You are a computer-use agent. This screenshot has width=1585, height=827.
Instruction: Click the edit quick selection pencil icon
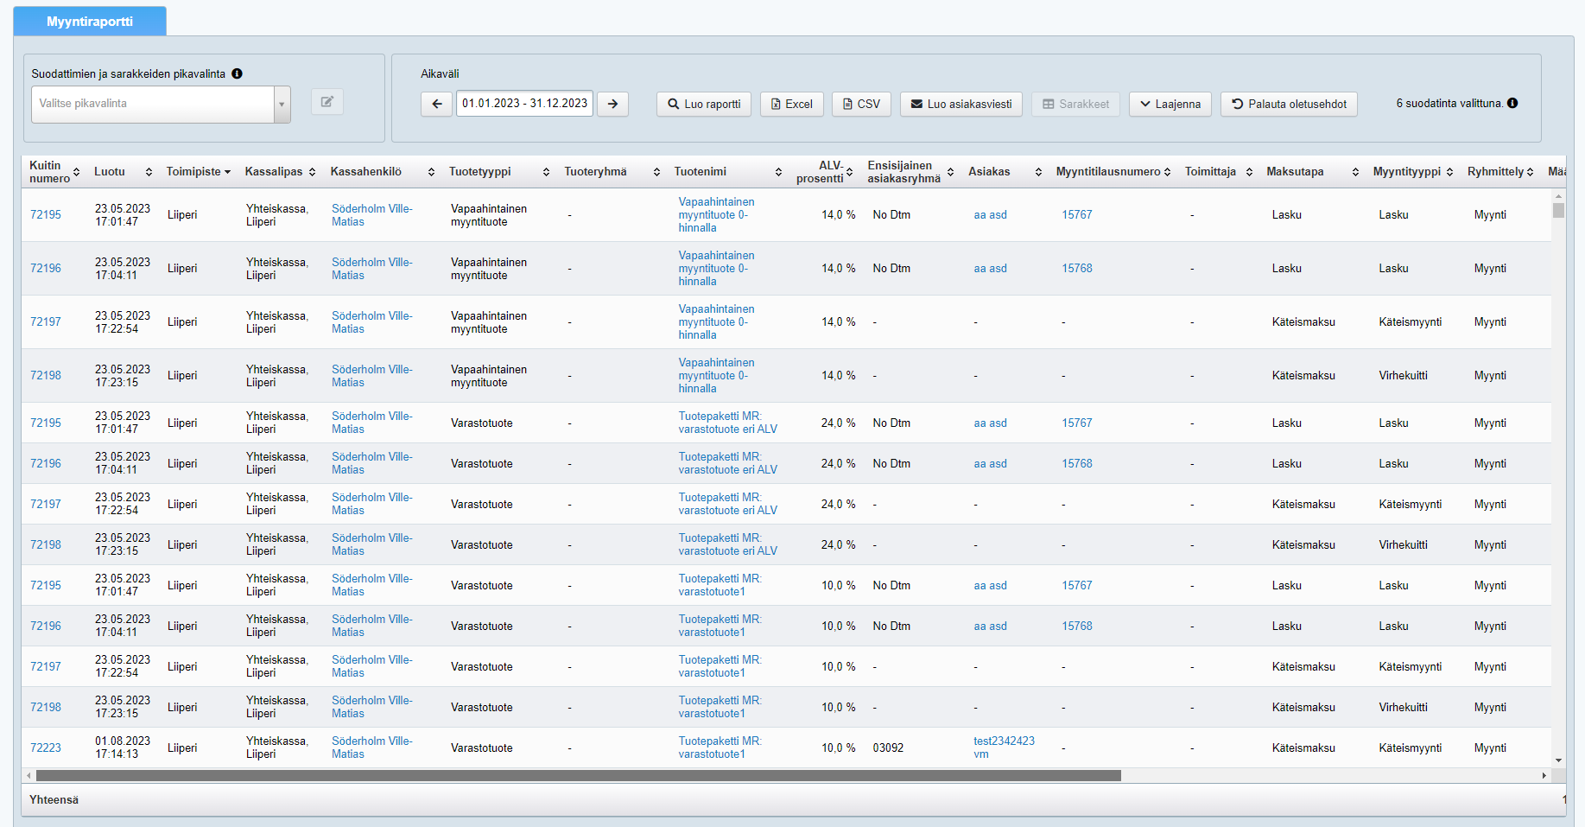327,102
